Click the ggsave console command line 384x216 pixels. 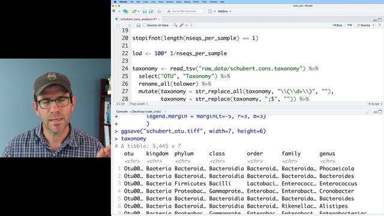[x=193, y=131]
